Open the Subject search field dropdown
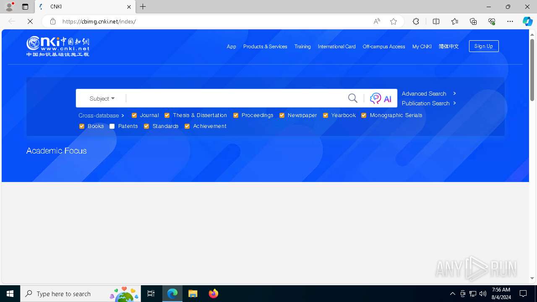Screen dimensions: 537x302 pyautogui.click(x=102, y=99)
